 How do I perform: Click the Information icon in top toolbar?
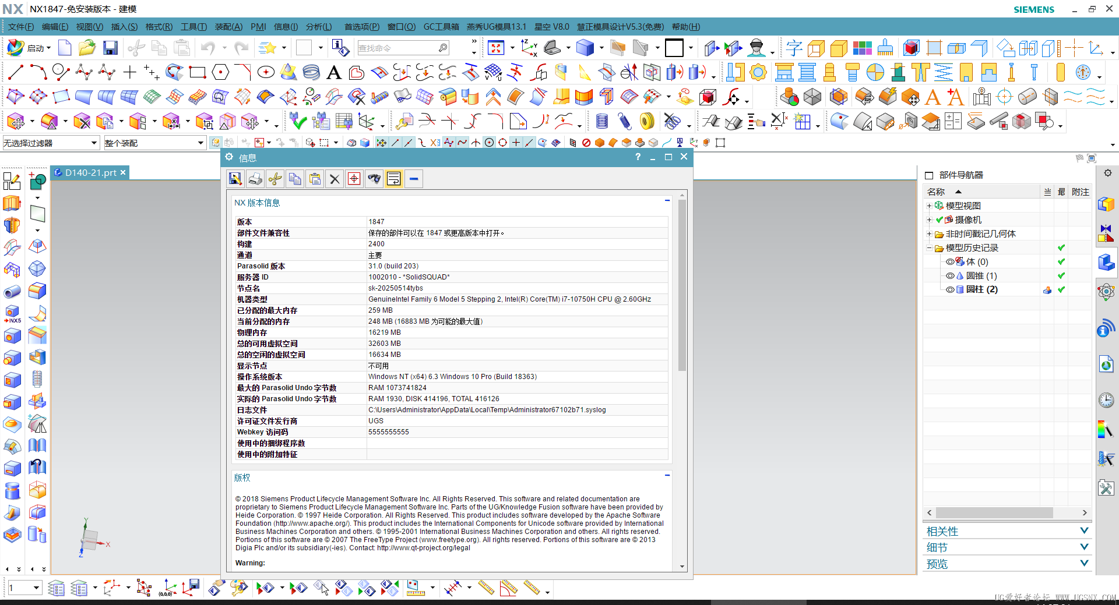pyautogui.click(x=340, y=48)
